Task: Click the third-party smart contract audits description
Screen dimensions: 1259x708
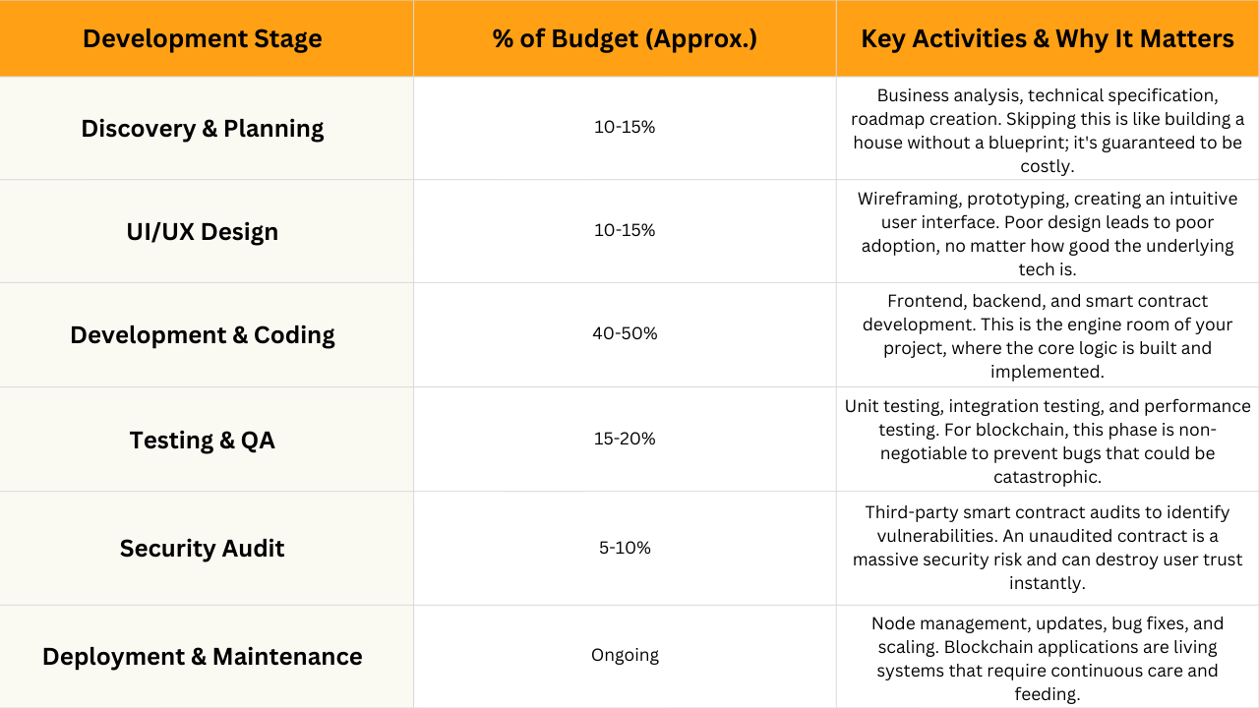Action: pos(1048,548)
